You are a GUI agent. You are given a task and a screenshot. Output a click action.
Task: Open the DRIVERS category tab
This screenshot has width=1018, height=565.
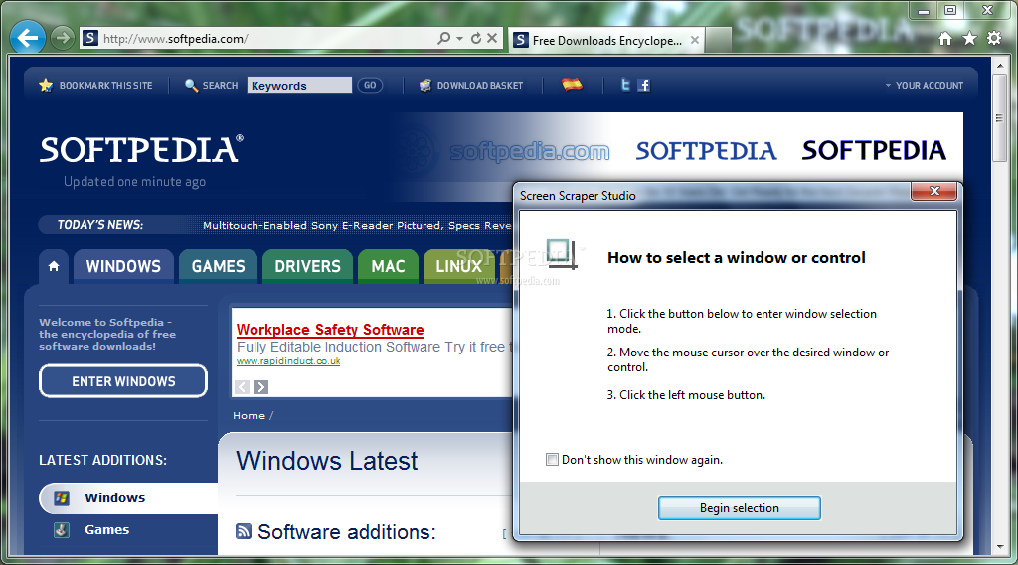(308, 266)
